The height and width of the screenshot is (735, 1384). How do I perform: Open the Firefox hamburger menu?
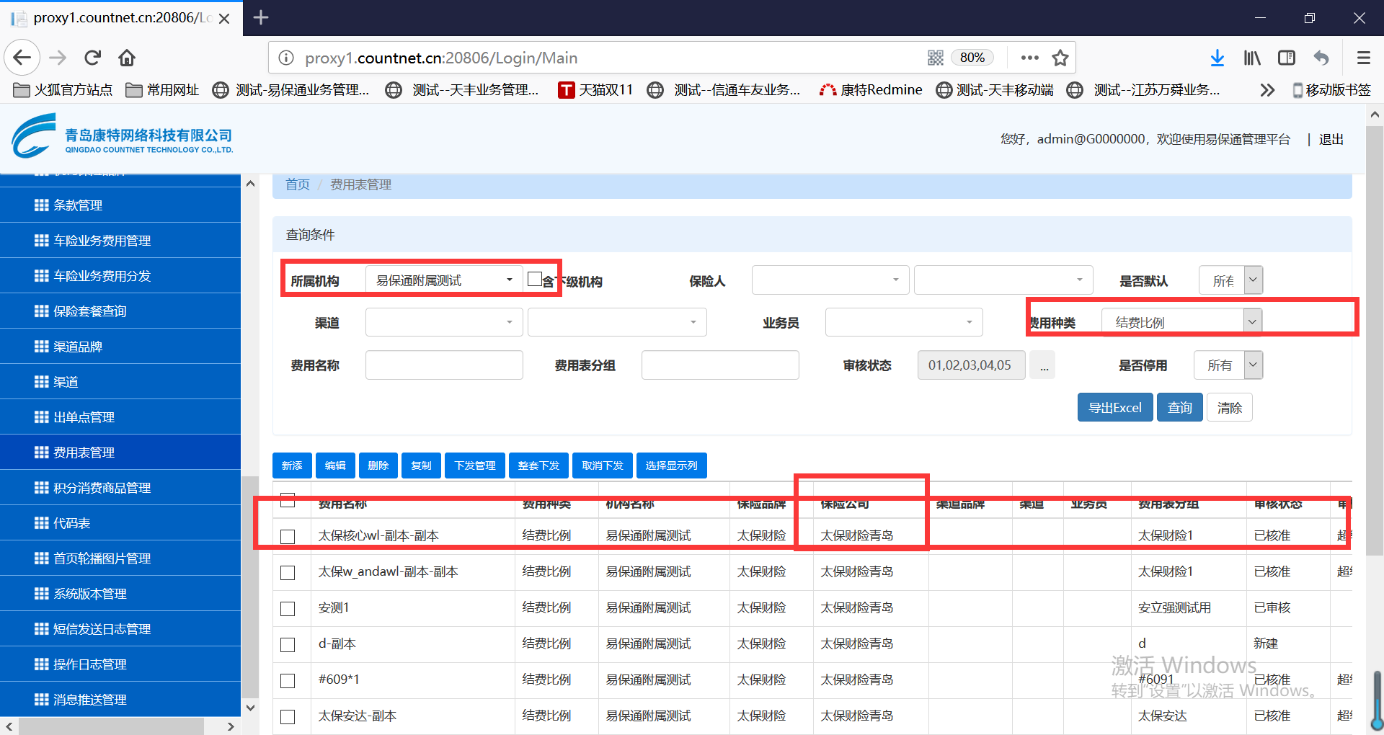(x=1363, y=58)
